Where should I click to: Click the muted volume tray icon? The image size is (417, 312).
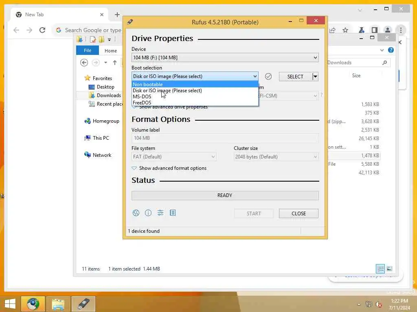coord(379,304)
